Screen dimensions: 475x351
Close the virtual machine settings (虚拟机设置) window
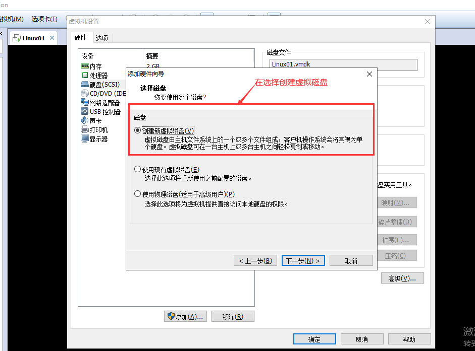point(428,22)
